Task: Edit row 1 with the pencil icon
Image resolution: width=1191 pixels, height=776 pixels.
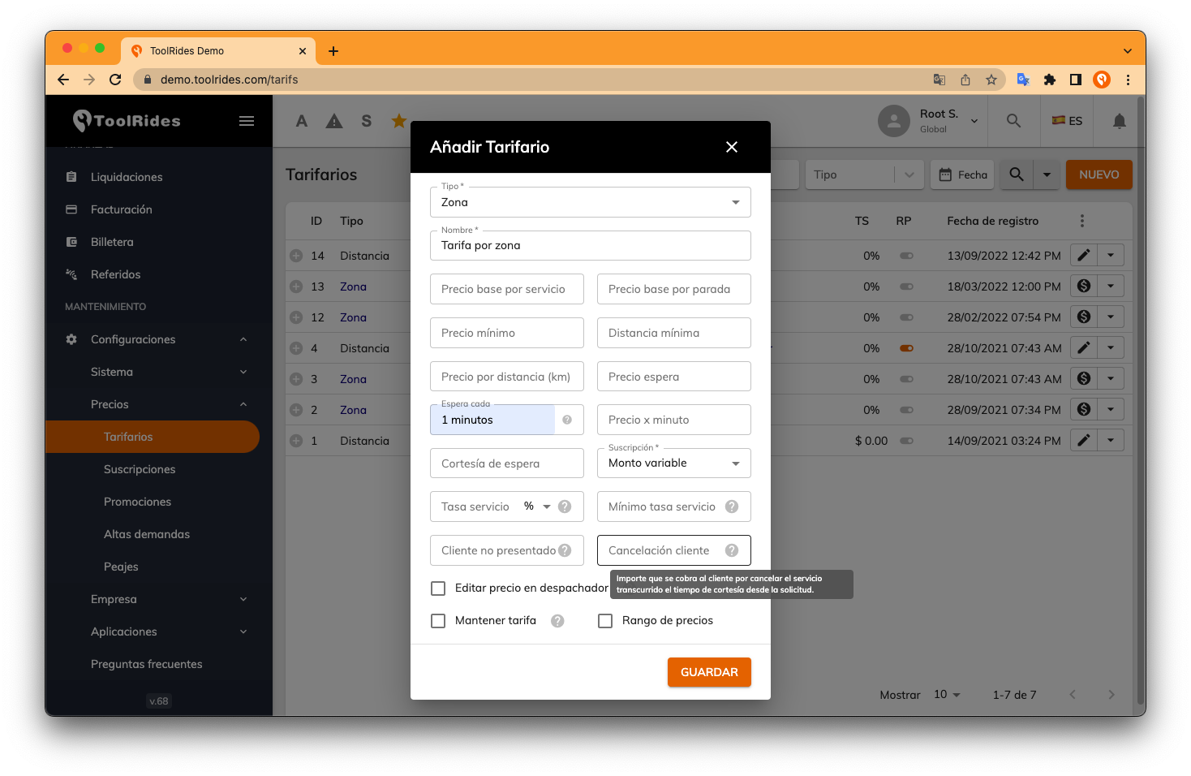Action: tap(1083, 440)
